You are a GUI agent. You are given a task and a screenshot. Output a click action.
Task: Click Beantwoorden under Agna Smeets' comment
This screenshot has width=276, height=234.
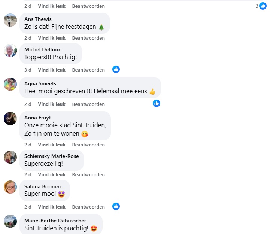click(x=88, y=104)
